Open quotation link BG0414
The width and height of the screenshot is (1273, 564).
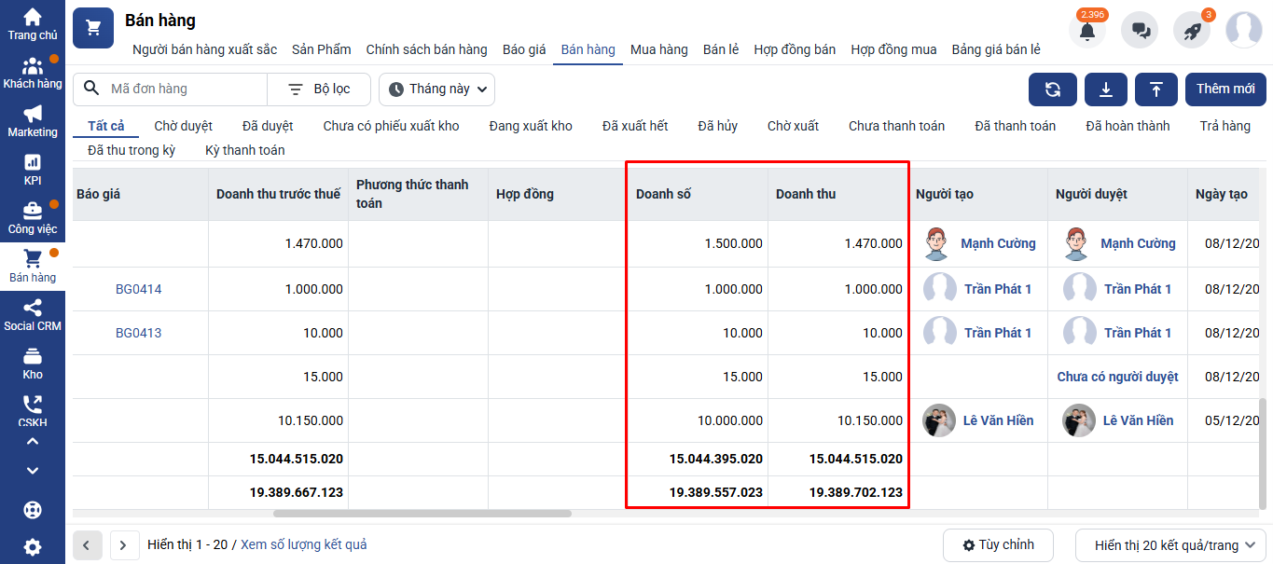point(138,289)
